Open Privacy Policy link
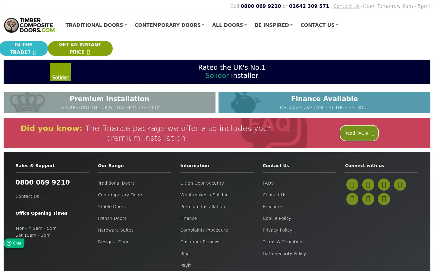The image size is (434, 271). pyautogui.click(x=278, y=230)
